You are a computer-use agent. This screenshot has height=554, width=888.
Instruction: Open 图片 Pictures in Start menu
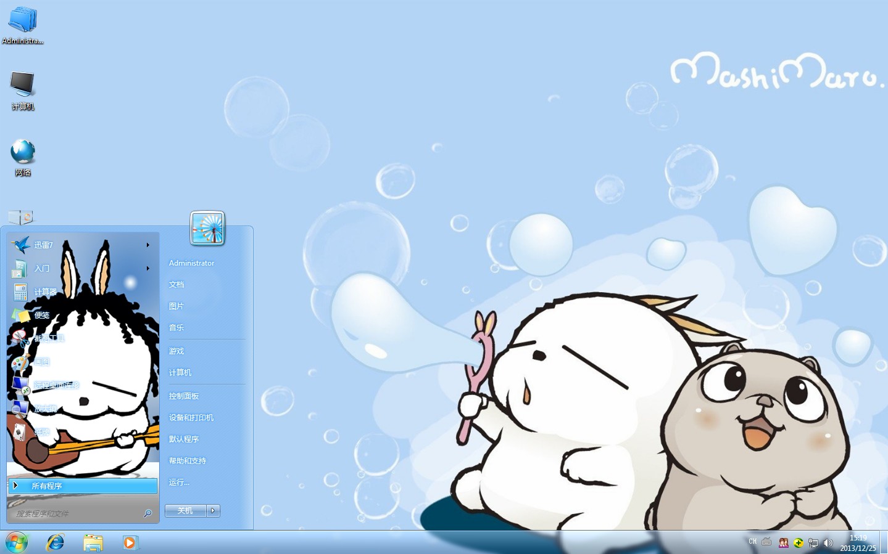point(176,306)
